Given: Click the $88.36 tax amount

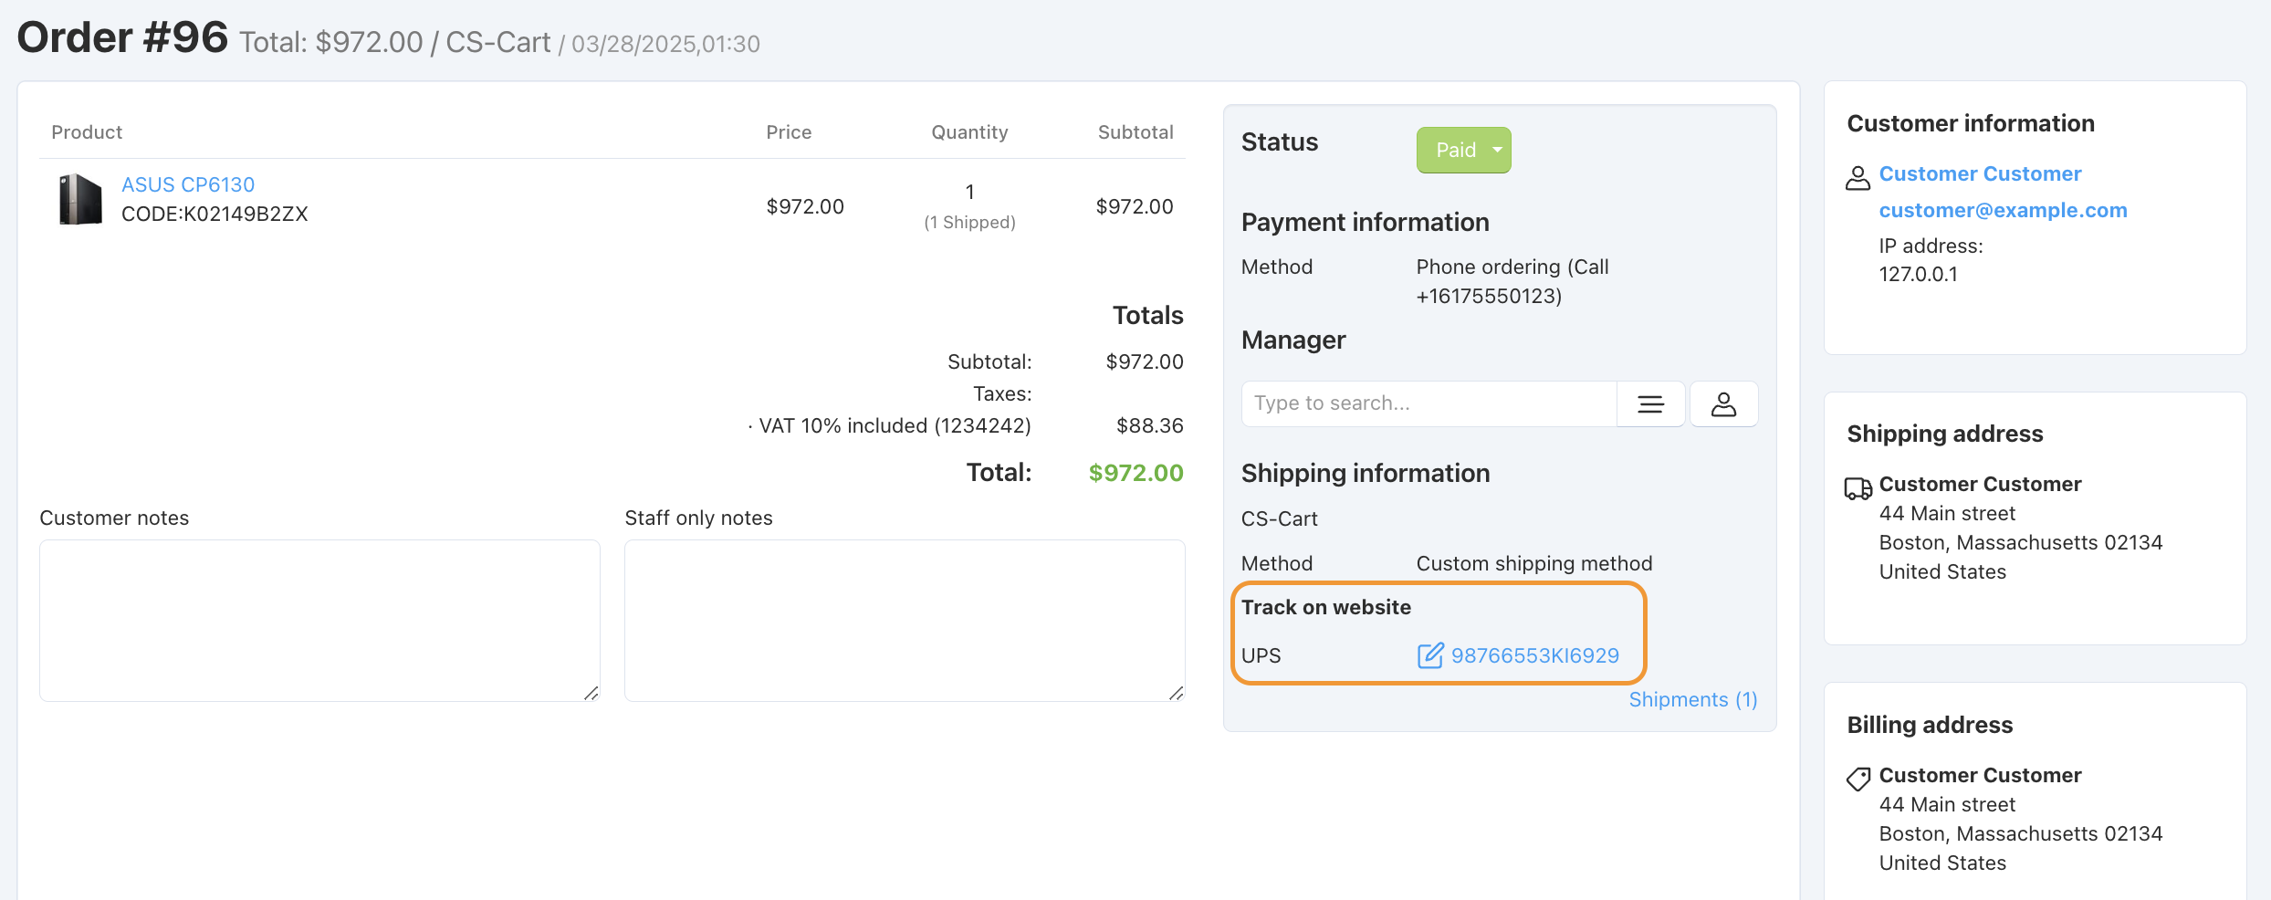Looking at the screenshot, I should [1149, 425].
